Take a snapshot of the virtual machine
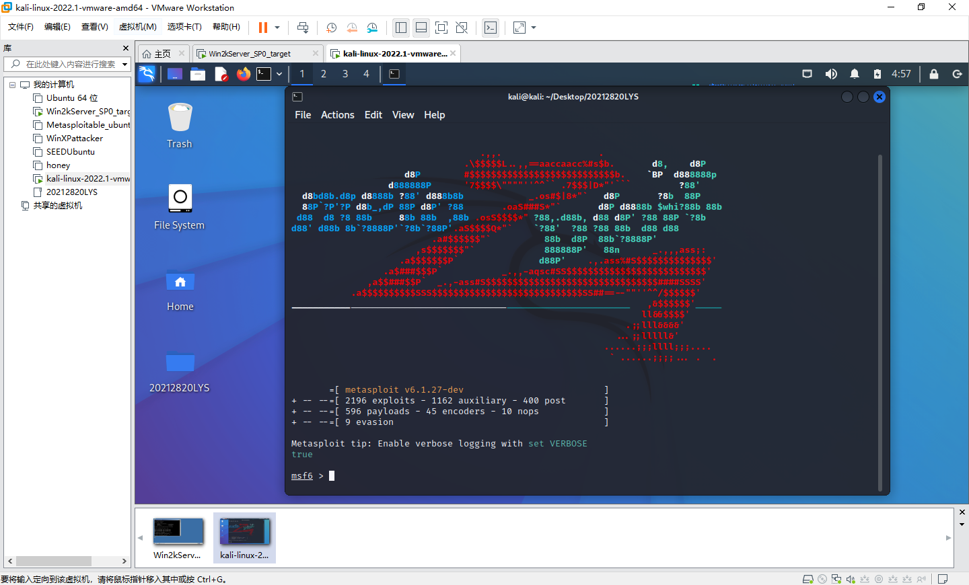 pos(331,28)
